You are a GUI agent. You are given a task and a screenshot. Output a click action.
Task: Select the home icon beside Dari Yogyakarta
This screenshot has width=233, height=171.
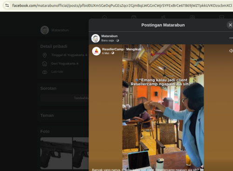(x=45, y=64)
